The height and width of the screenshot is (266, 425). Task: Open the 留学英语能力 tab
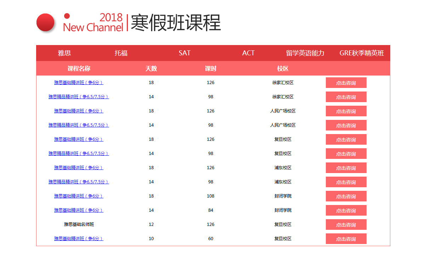pos(305,53)
